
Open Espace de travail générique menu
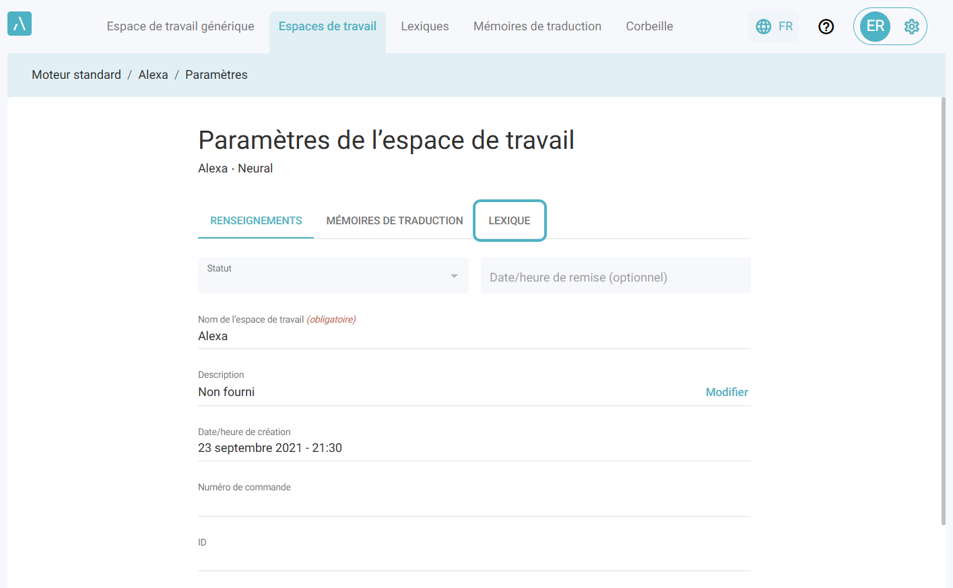(x=180, y=27)
